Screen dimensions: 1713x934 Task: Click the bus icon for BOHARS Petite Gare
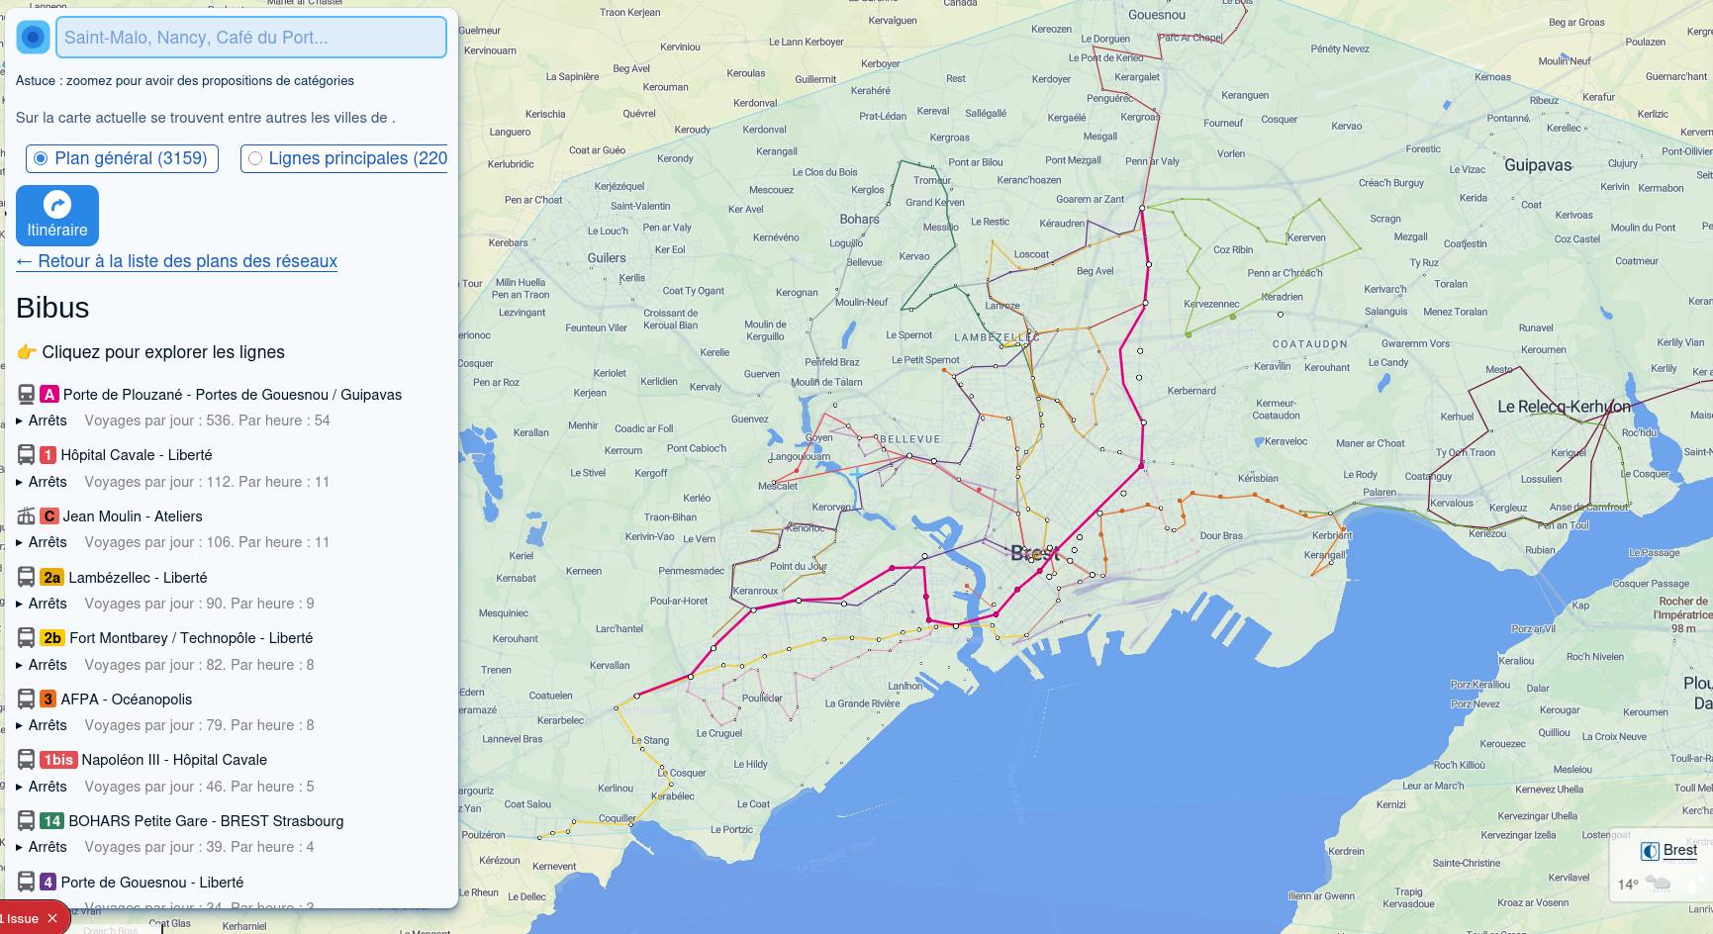click(x=27, y=821)
